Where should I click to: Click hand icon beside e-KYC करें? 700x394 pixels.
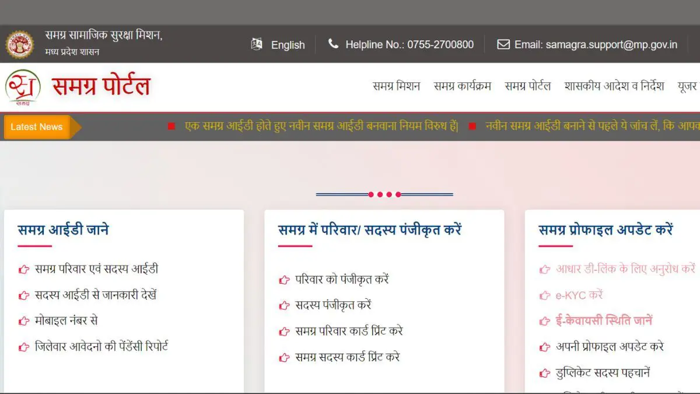[x=545, y=295]
